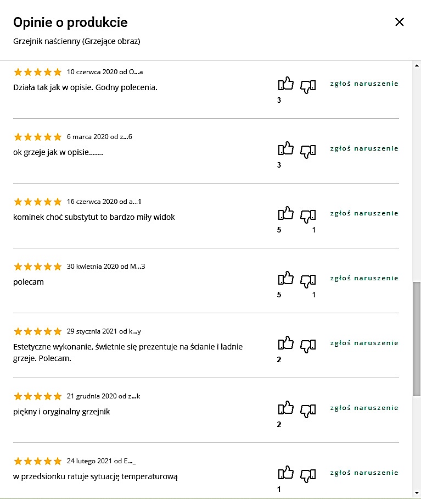Viewport: 421px width, 499px height.
Task: Like the 'kominek choć substytut' review
Action: 285,214
